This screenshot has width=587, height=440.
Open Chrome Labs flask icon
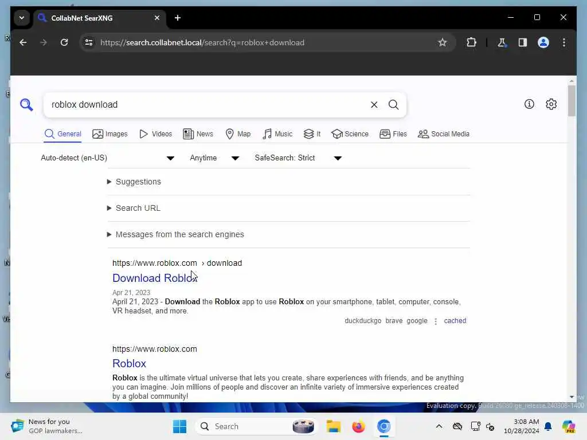pyautogui.click(x=502, y=42)
